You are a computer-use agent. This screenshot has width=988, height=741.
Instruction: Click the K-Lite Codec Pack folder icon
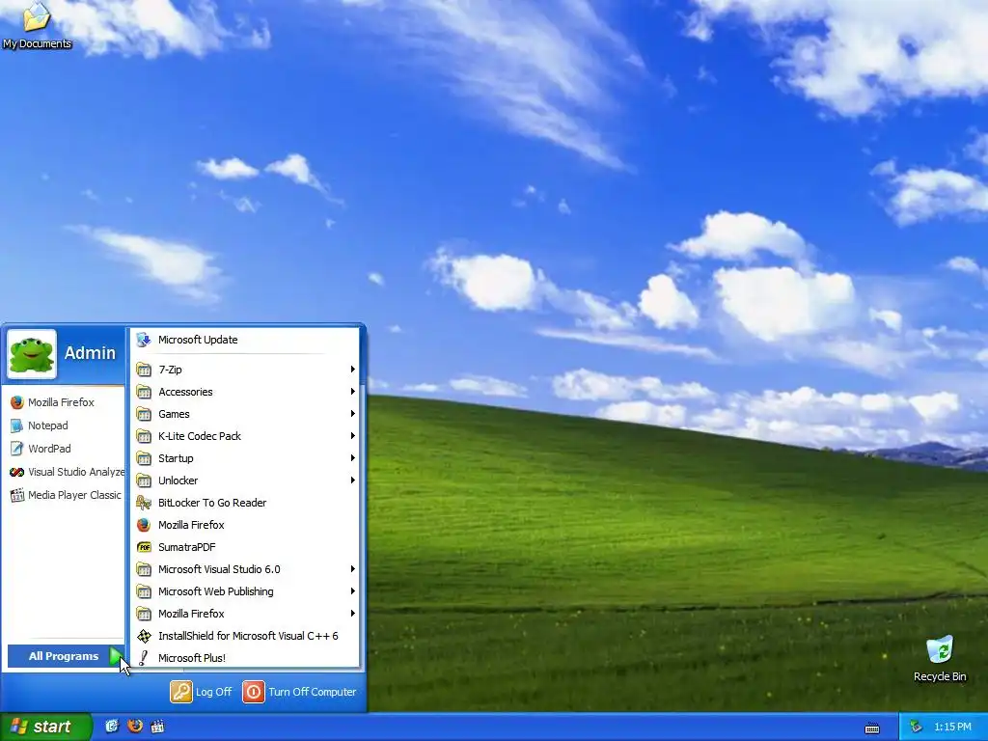click(x=144, y=436)
